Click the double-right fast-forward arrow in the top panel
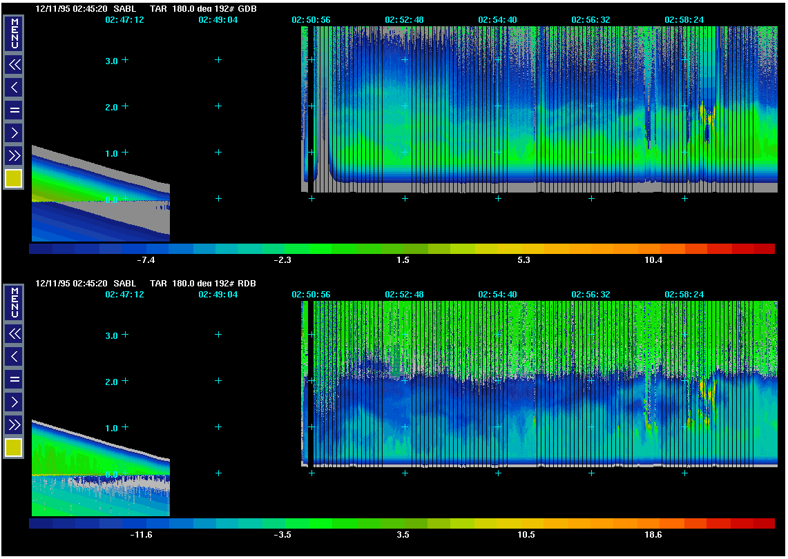Viewport: 788px width, 559px height. click(x=14, y=155)
